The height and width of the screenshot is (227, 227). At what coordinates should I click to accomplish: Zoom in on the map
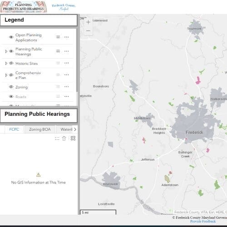[88, 22]
